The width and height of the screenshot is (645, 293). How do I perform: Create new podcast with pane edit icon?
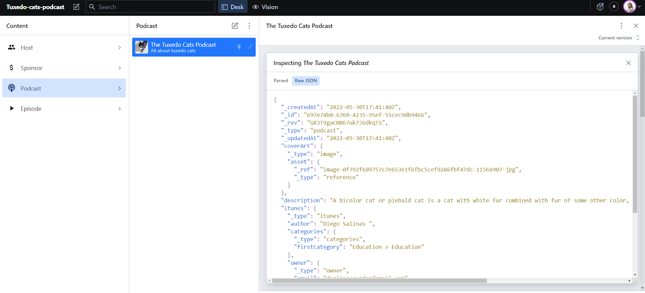[235, 26]
